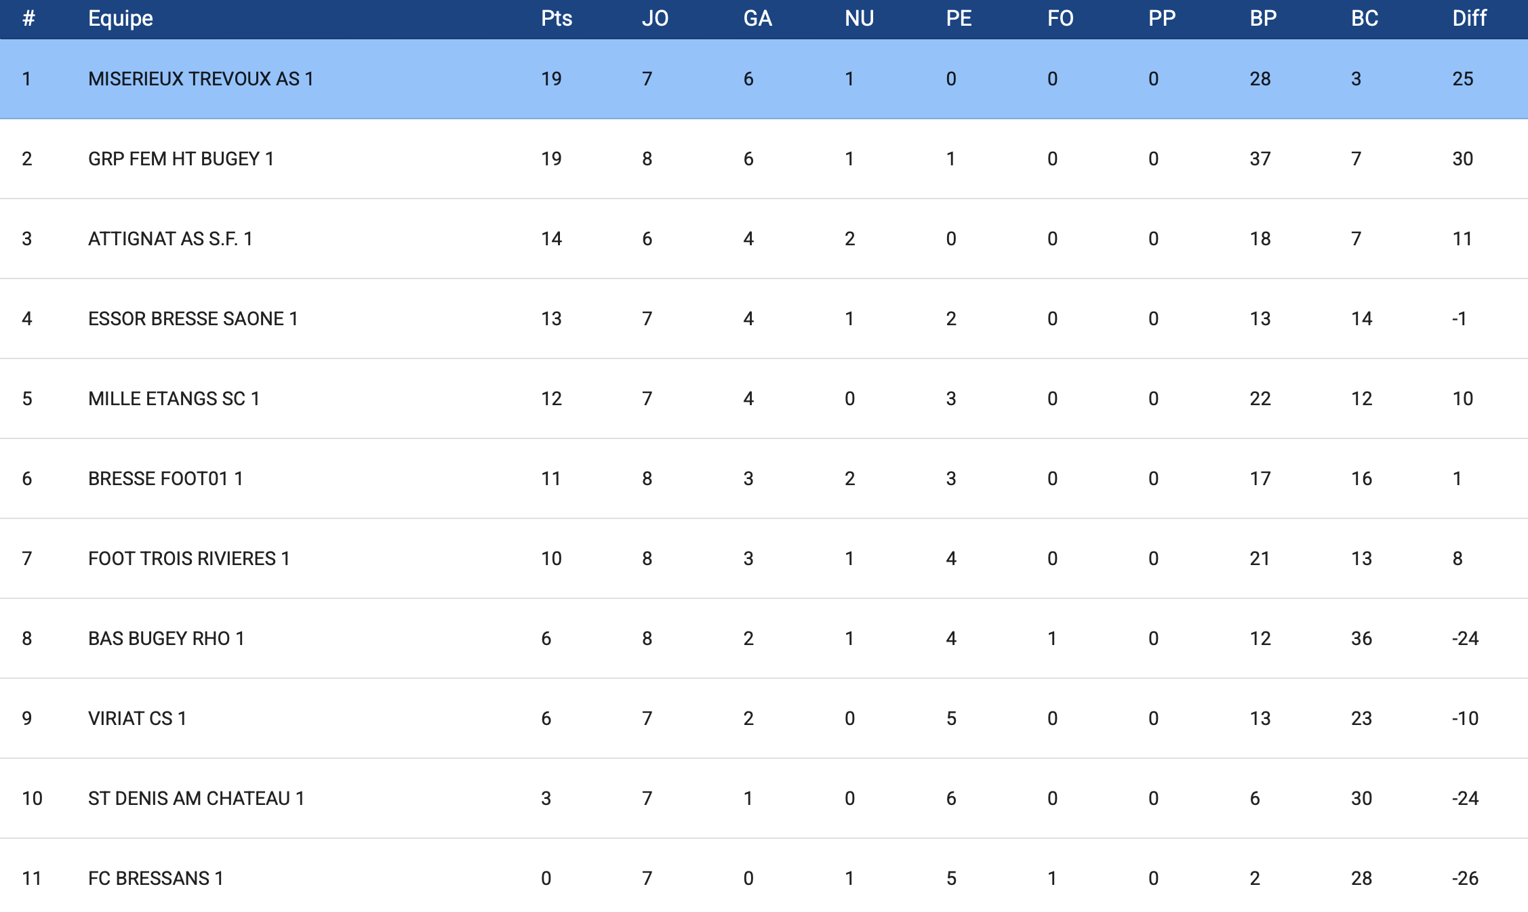
Task: Open the BAS BUGEY RHO 1 team
Action: (x=166, y=639)
